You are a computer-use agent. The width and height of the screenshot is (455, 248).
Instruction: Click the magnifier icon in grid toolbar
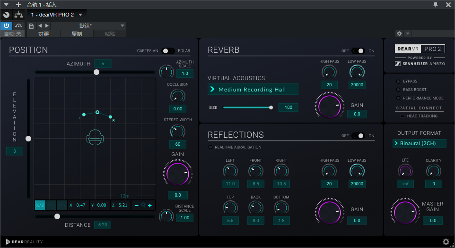coord(143,205)
